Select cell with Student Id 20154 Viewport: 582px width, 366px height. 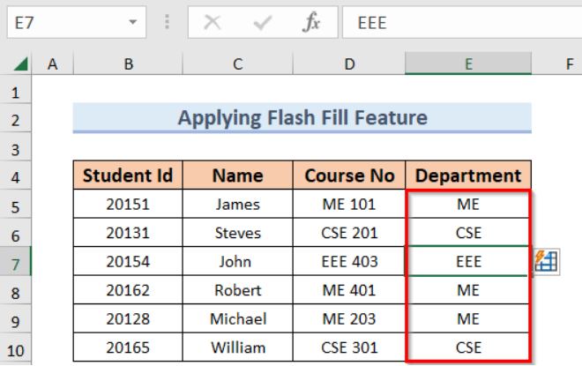pos(128,261)
